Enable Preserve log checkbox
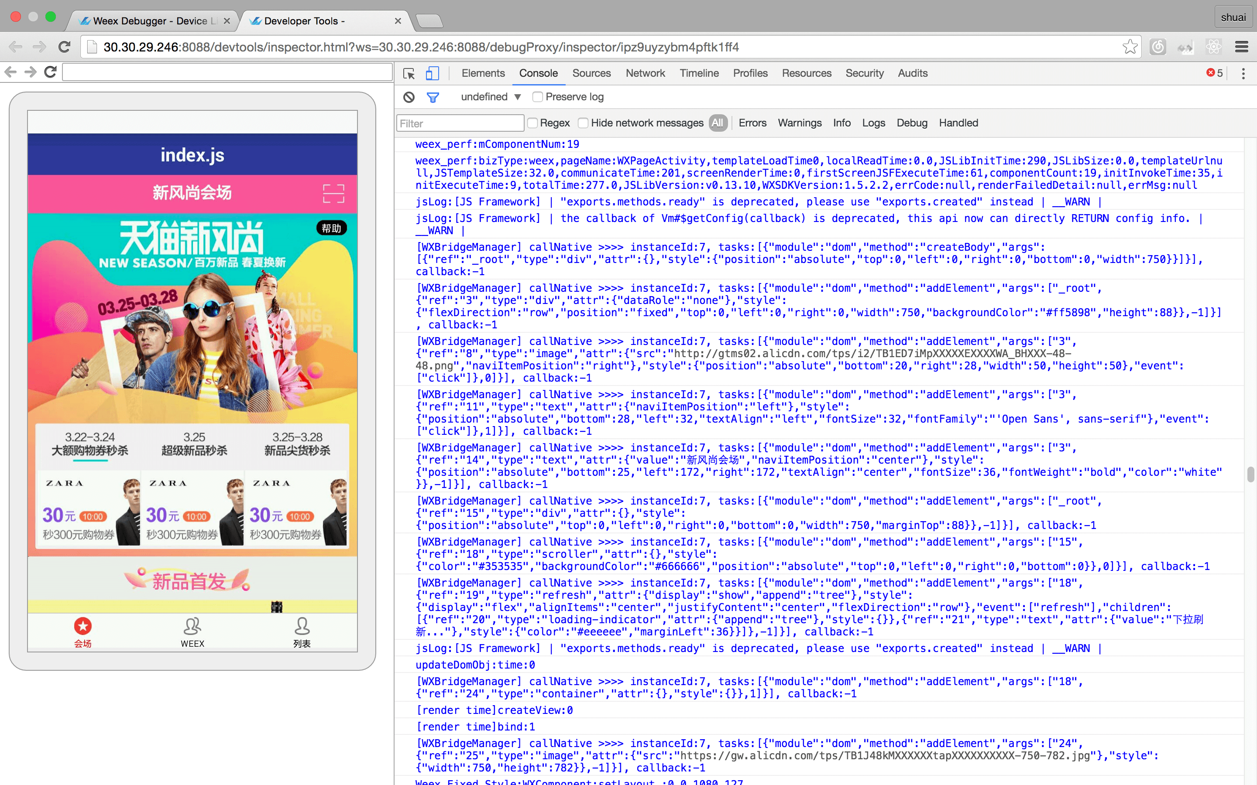This screenshot has width=1257, height=785. pyautogui.click(x=538, y=97)
